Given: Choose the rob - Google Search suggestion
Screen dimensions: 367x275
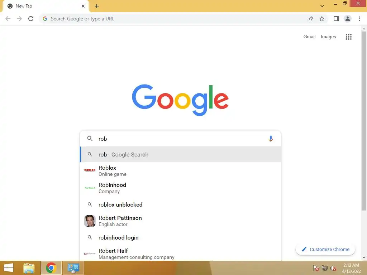Looking at the screenshot, I should 181,154.
